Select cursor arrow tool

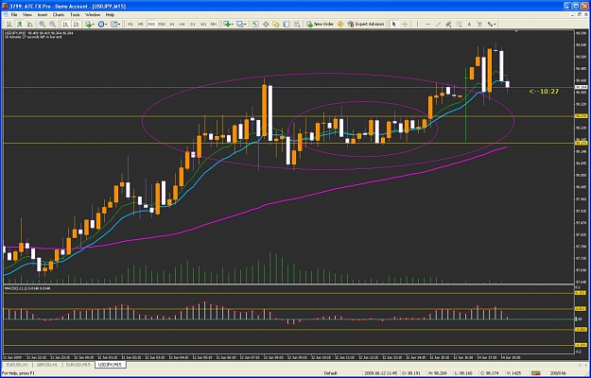pyautogui.click(x=394, y=24)
